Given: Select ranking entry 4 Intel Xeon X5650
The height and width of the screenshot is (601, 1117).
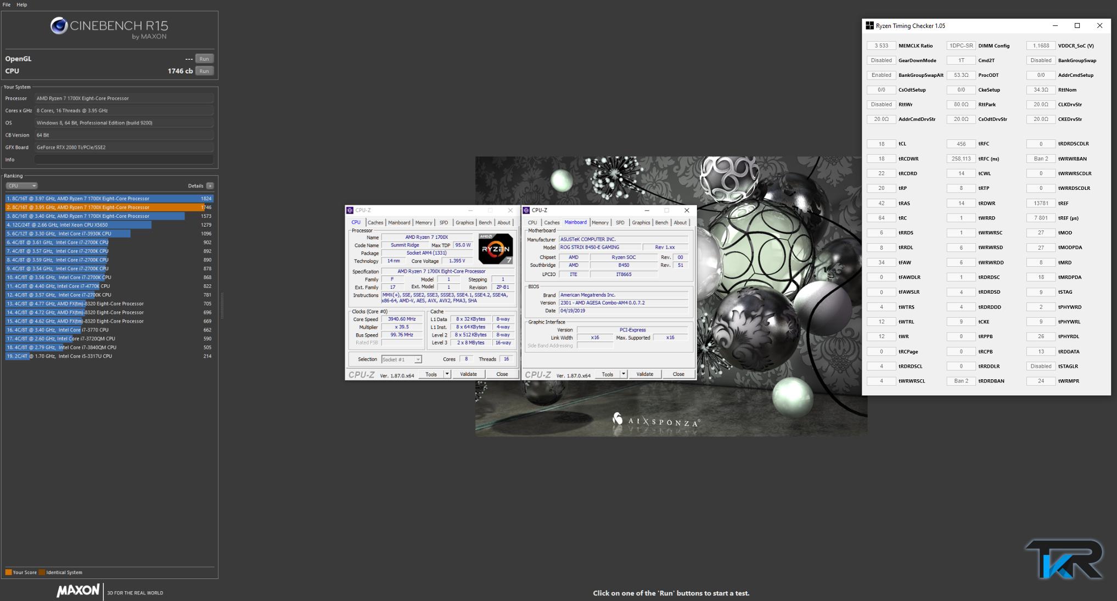Looking at the screenshot, I should point(109,224).
